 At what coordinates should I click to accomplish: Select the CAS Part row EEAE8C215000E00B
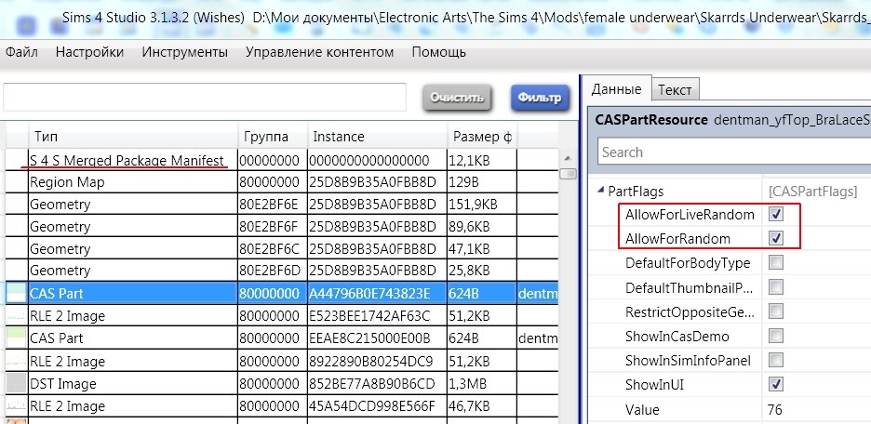click(282, 338)
